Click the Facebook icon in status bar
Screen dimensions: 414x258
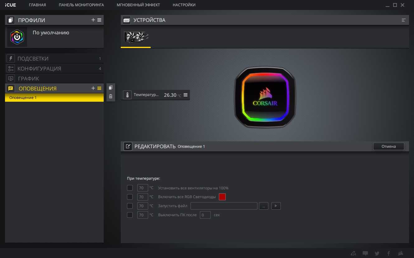point(388,253)
